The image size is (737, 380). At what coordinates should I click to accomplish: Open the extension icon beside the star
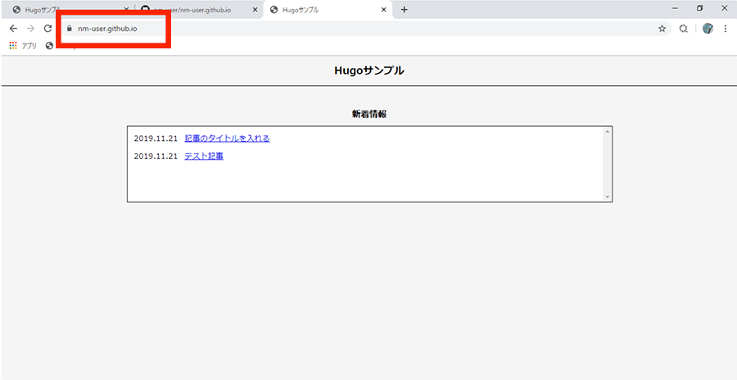(684, 29)
